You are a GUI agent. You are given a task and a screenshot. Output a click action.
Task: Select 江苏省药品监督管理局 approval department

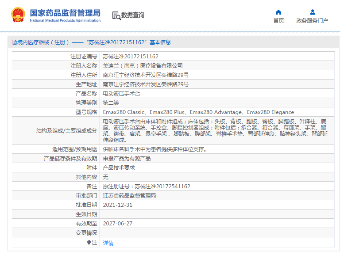click(129, 196)
